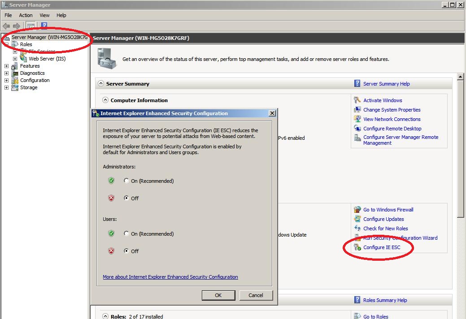Click the Activate Windows key icon

click(x=357, y=100)
